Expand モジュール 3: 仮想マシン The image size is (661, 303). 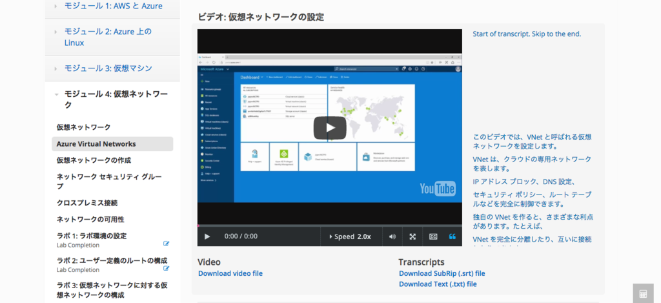tap(112, 68)
